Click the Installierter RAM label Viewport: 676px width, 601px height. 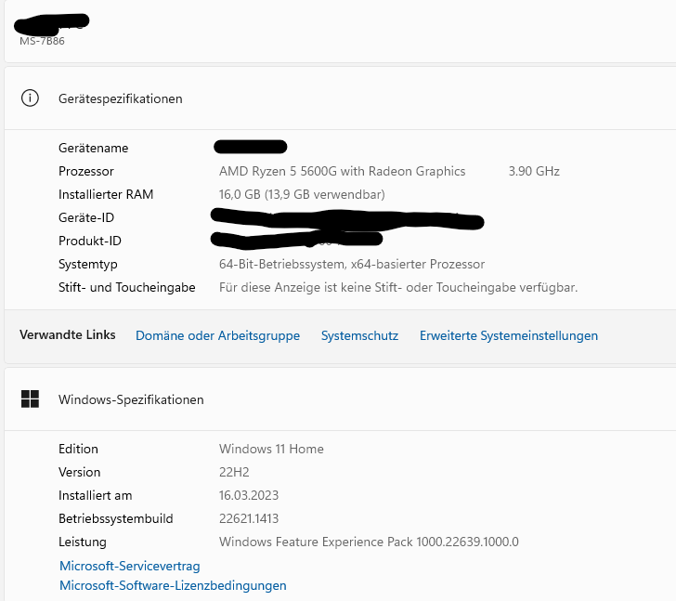[106, 194]
